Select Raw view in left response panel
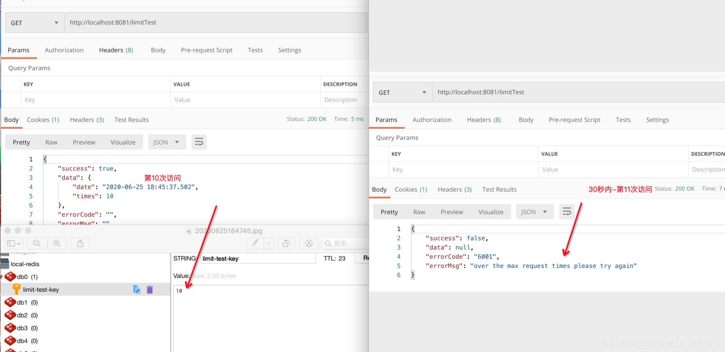Viewport: 725px width, 352px height. tap(51, 142)
